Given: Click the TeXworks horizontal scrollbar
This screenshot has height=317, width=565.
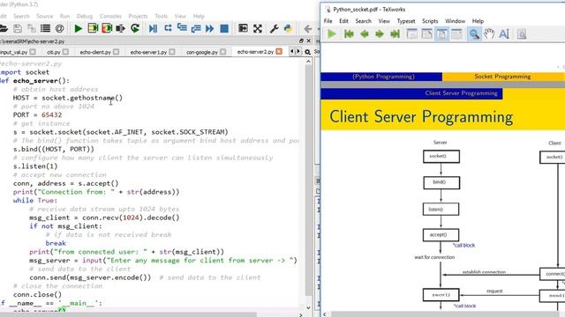Looking at the screenshot, I should point(445,314).
